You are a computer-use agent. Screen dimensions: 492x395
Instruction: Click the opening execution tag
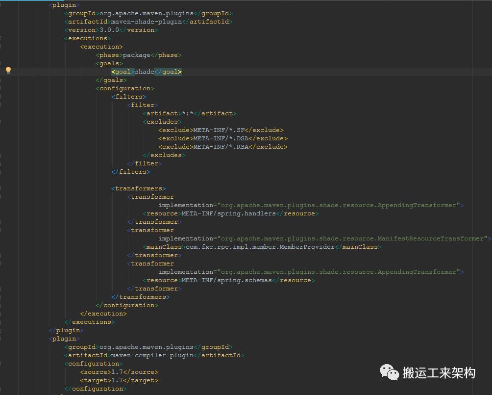pyautogui.click(x=101, y=47)
